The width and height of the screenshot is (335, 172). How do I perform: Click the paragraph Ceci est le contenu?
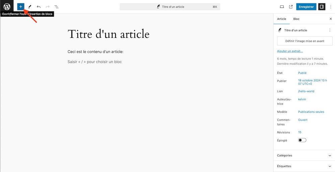(x=95, y=52)
